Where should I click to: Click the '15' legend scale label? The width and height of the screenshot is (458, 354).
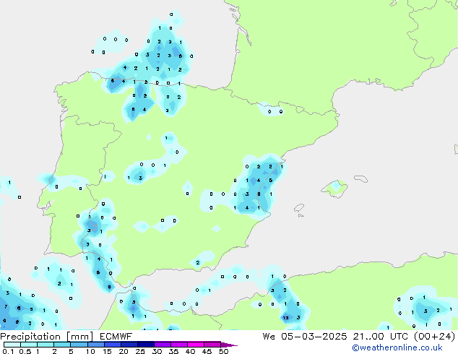(107, 351)
